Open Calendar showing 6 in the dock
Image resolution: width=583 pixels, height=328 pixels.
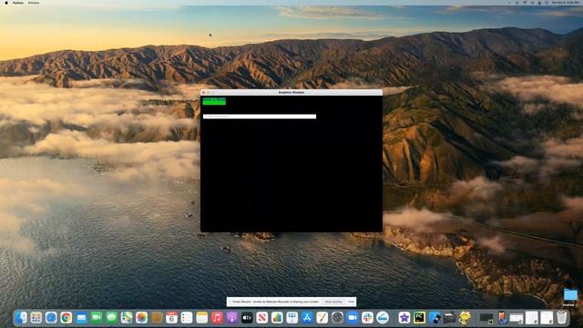(x=172, y=318)
